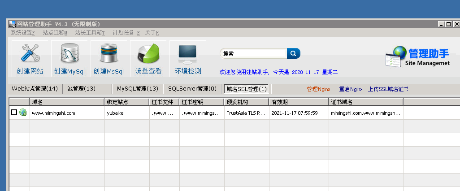
Task: Click the 管理Nginx link
Action: tap(319, 89)
